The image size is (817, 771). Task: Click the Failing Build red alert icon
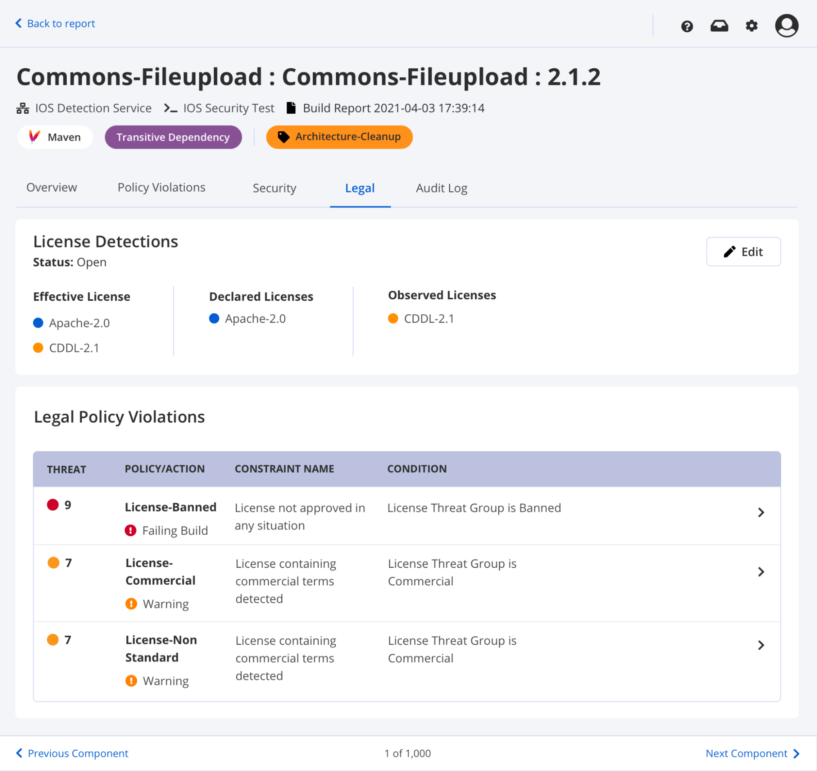coord(130,531)
